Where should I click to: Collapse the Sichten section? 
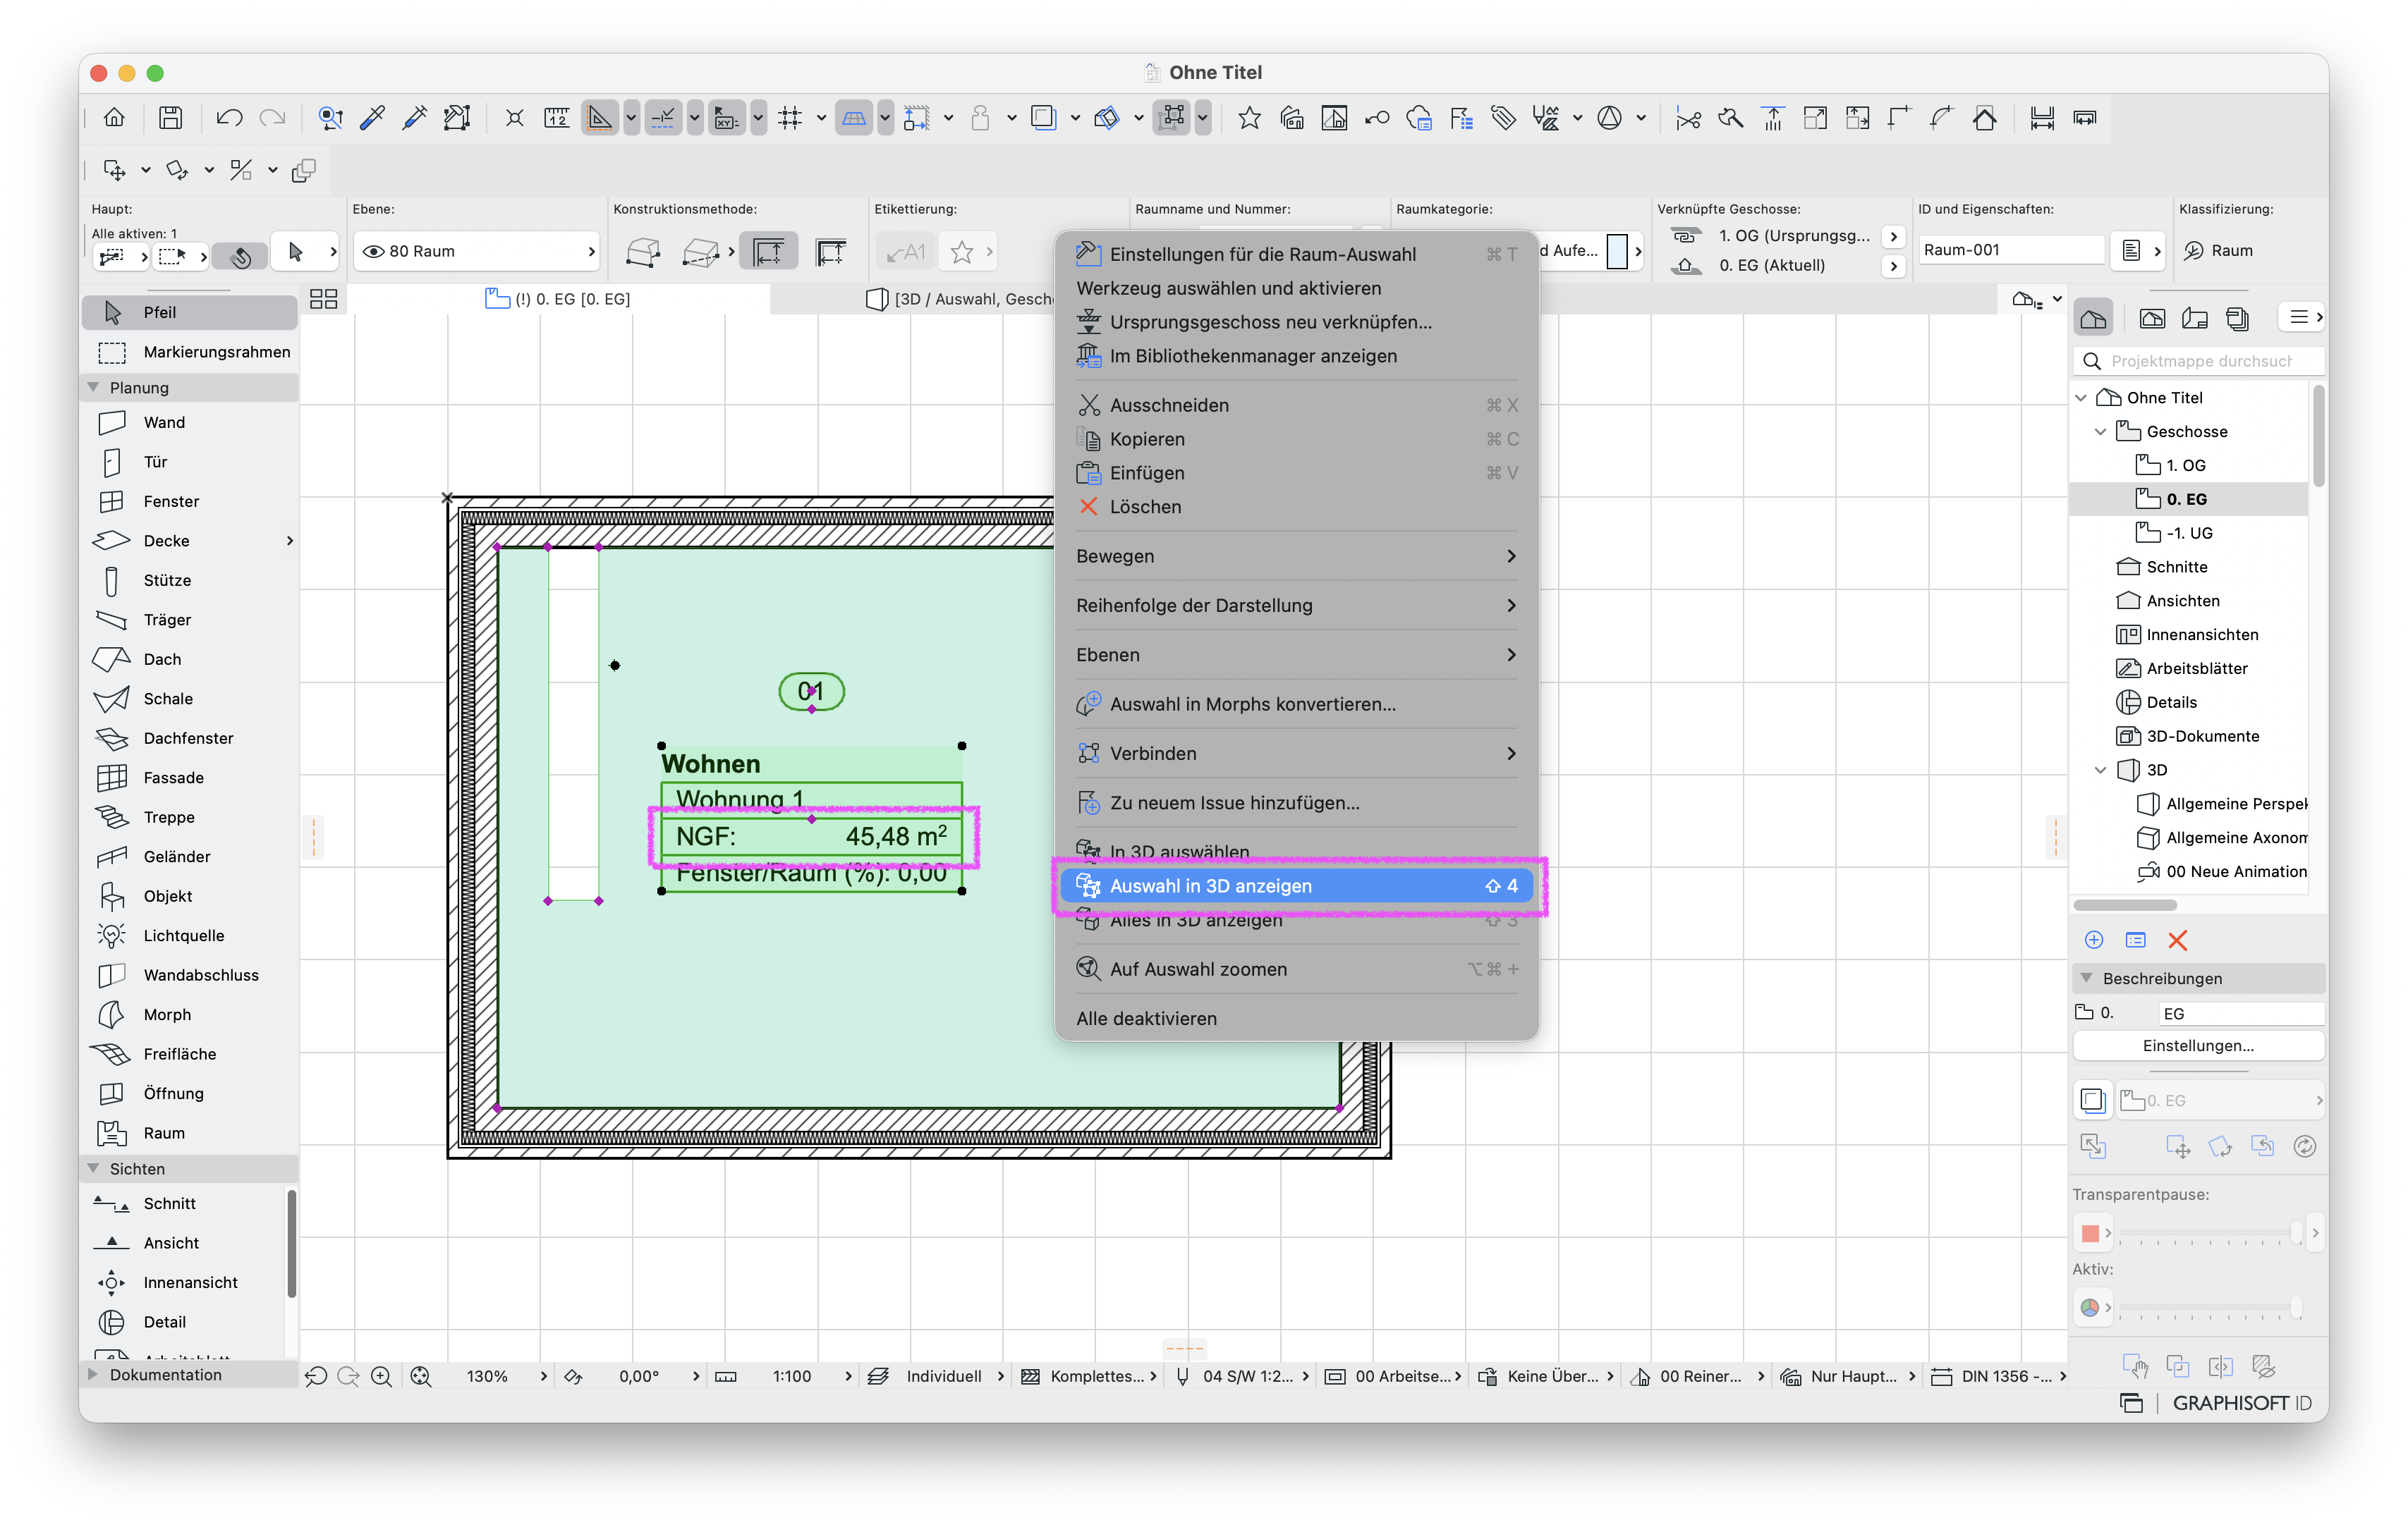(94, 1168)
